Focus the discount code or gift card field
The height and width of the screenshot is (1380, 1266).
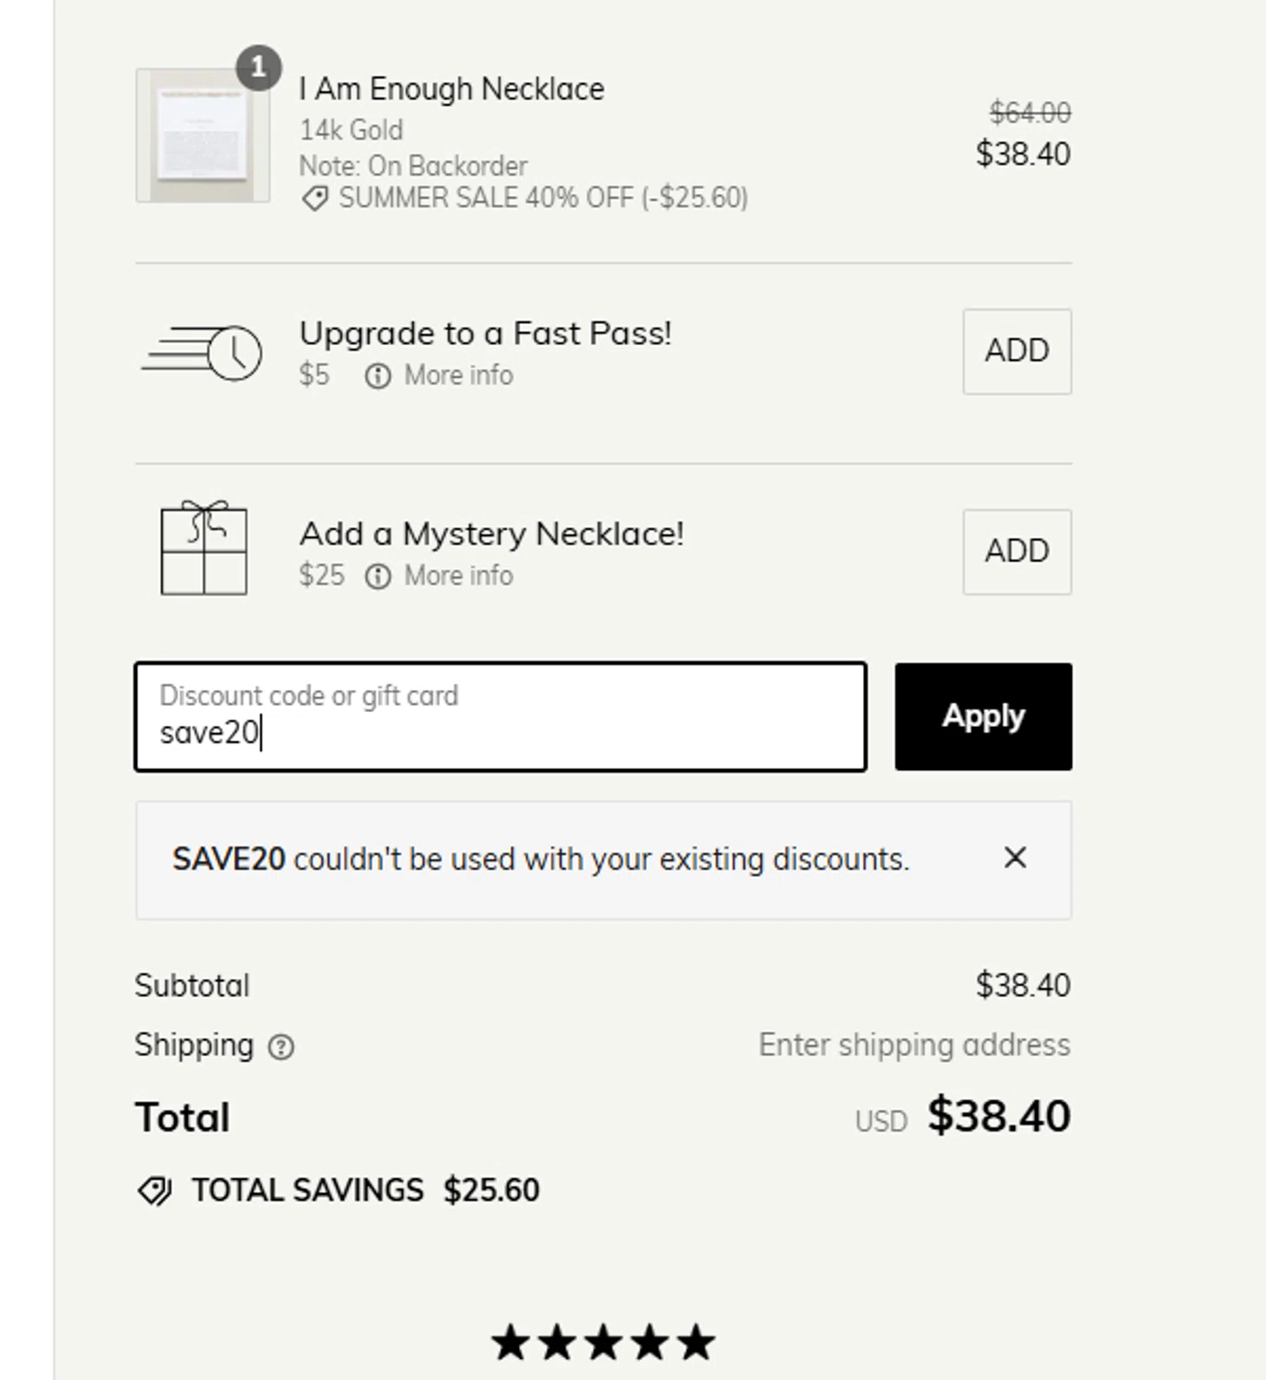(x=501, y=717)
